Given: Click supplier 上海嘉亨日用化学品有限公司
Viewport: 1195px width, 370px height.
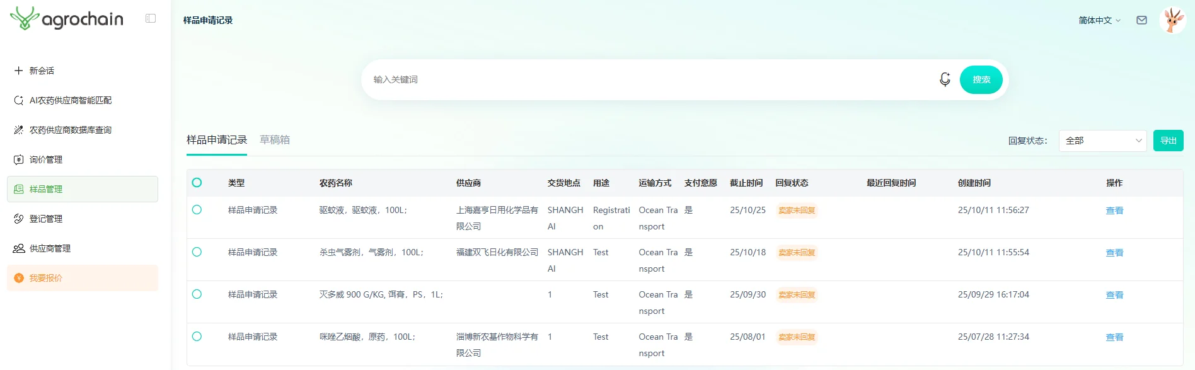Looking at the screenshot, I should (497, 218).
